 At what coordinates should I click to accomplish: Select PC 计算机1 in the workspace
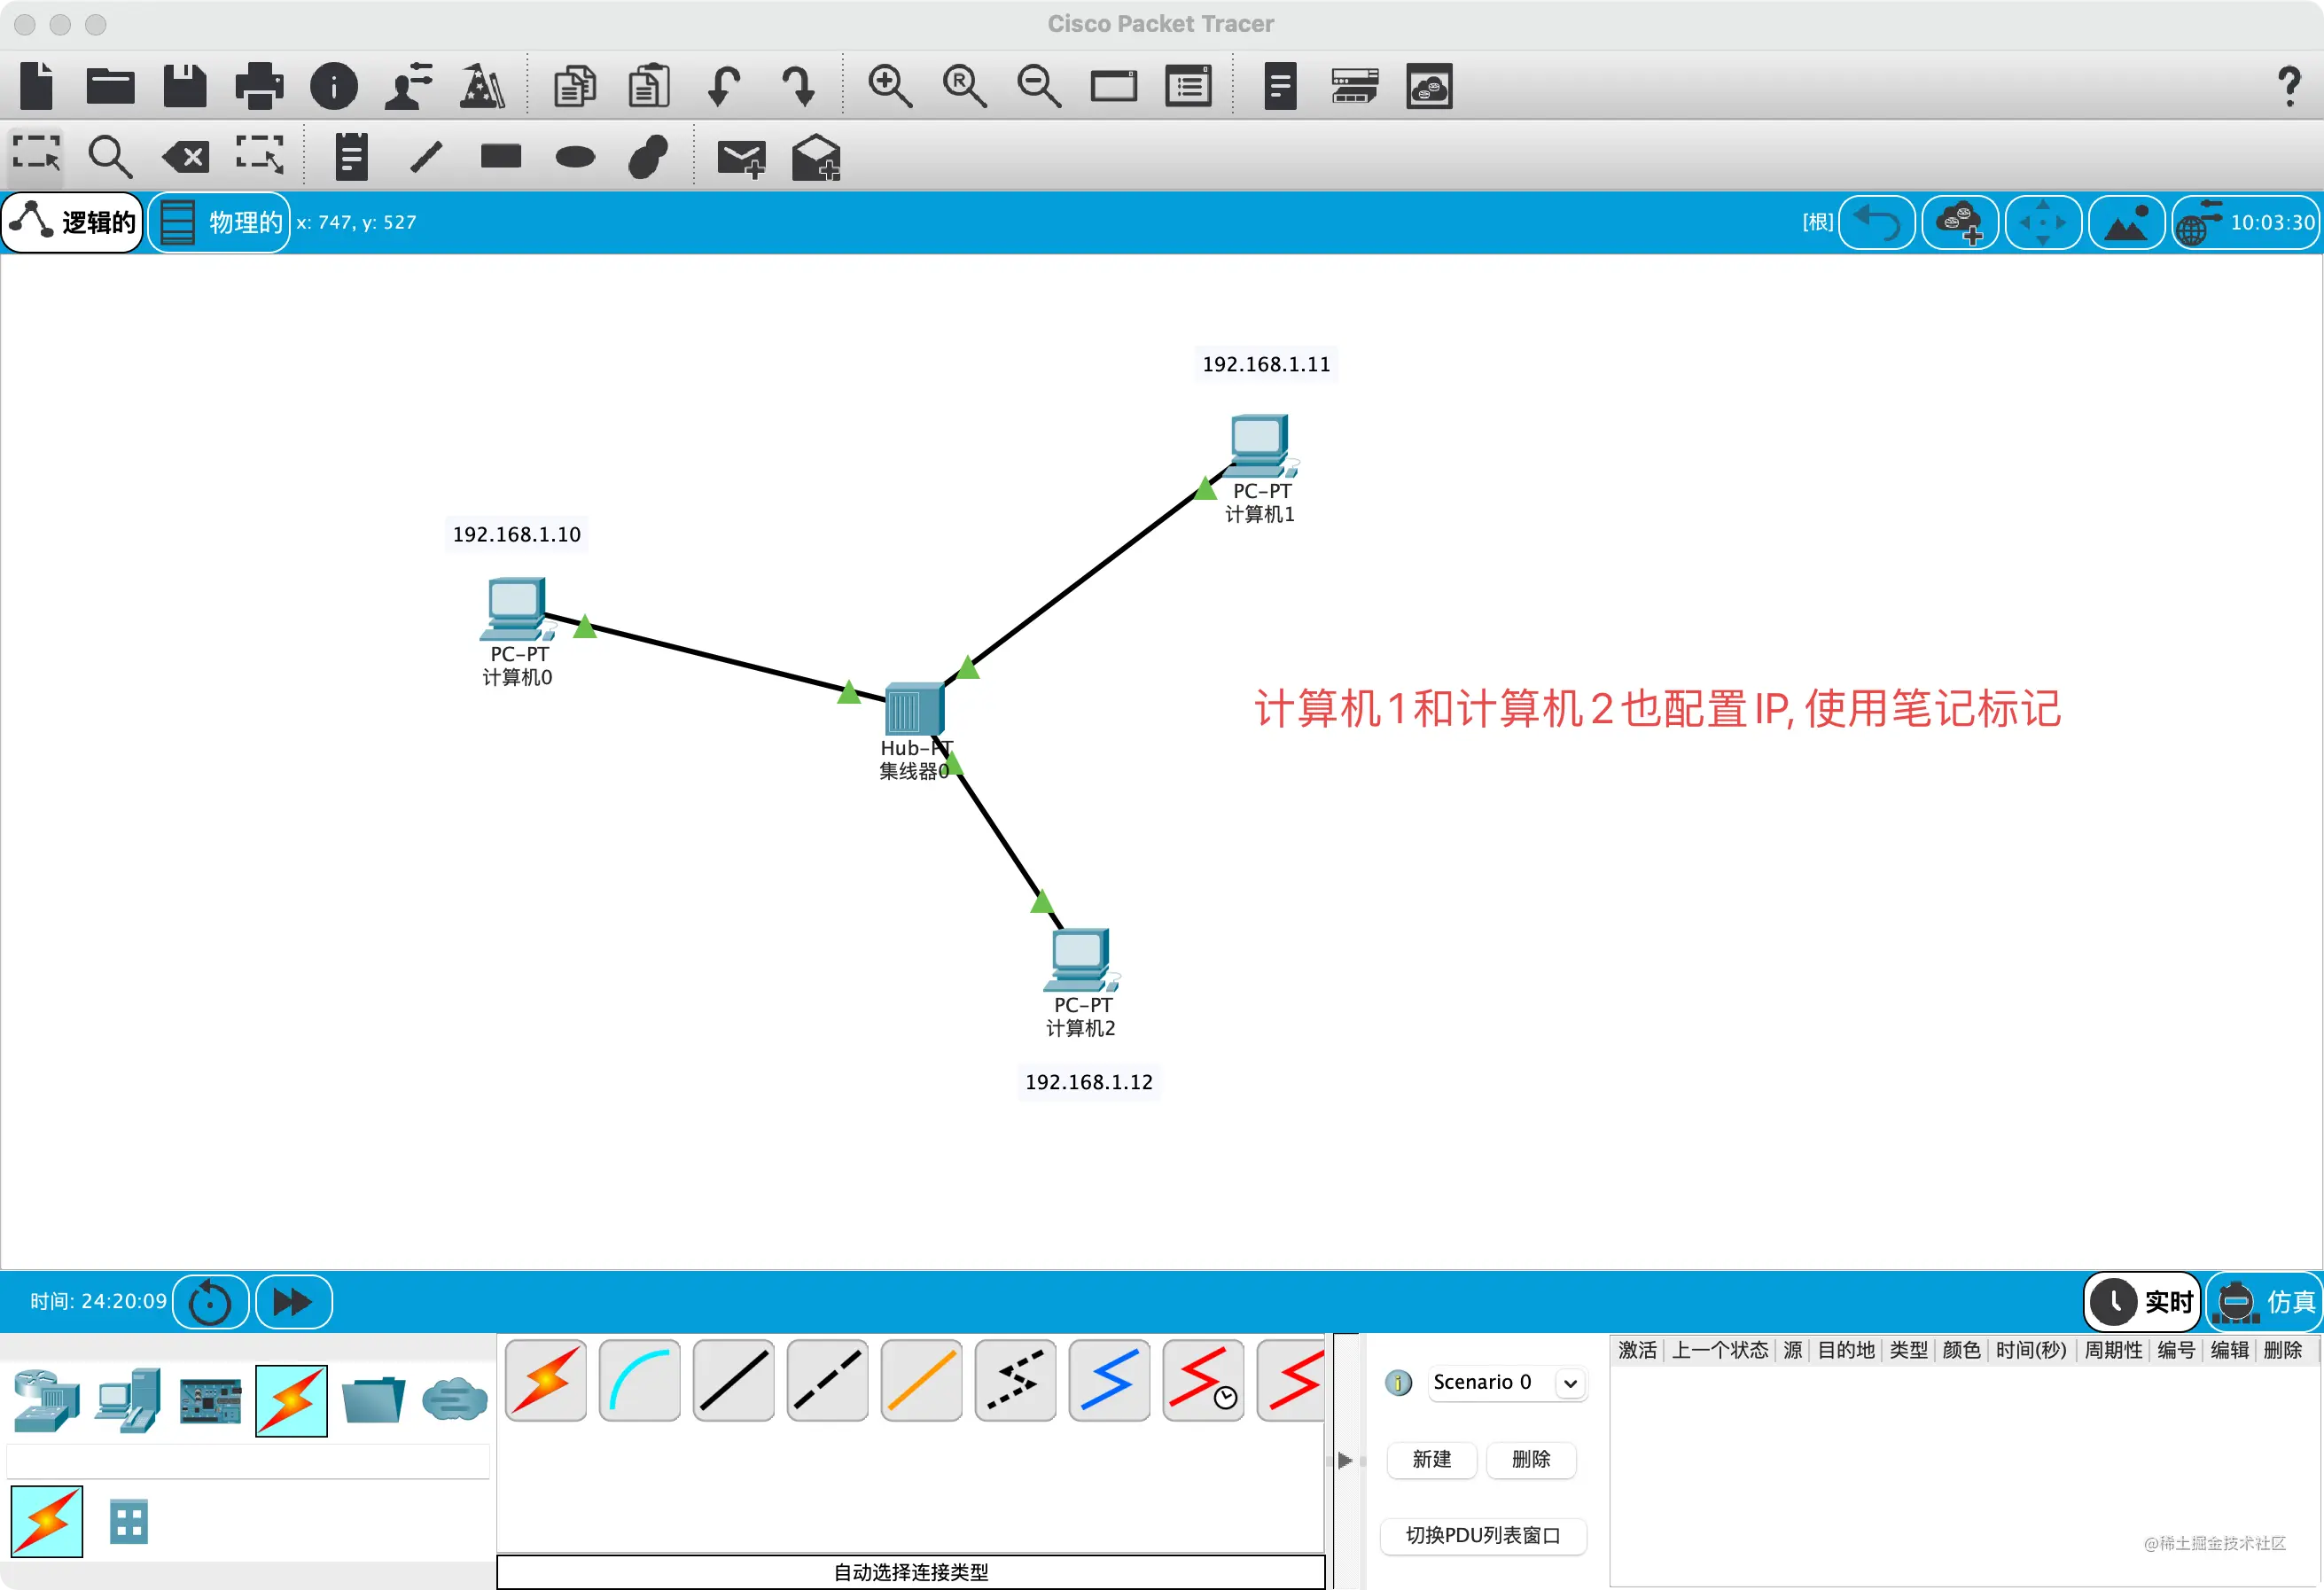point(1261,446)
